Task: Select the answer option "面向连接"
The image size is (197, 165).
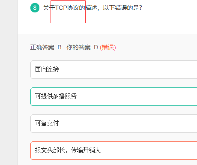Action: [x=114, y=69]
